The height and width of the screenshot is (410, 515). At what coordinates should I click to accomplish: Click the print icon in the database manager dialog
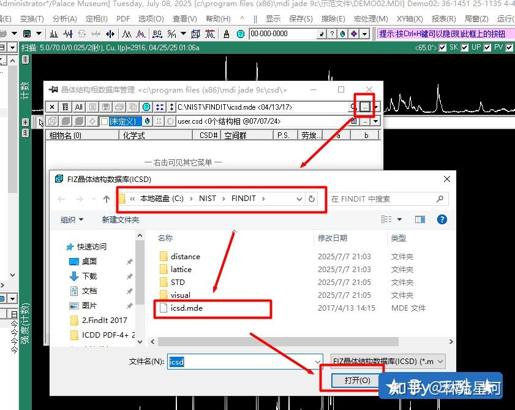click(x=119, y=107)
